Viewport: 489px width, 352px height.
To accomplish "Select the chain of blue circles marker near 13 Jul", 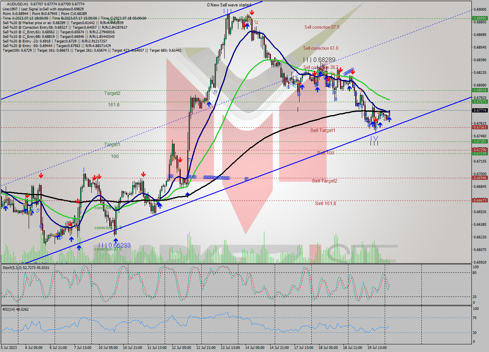I will click(217, 178).
